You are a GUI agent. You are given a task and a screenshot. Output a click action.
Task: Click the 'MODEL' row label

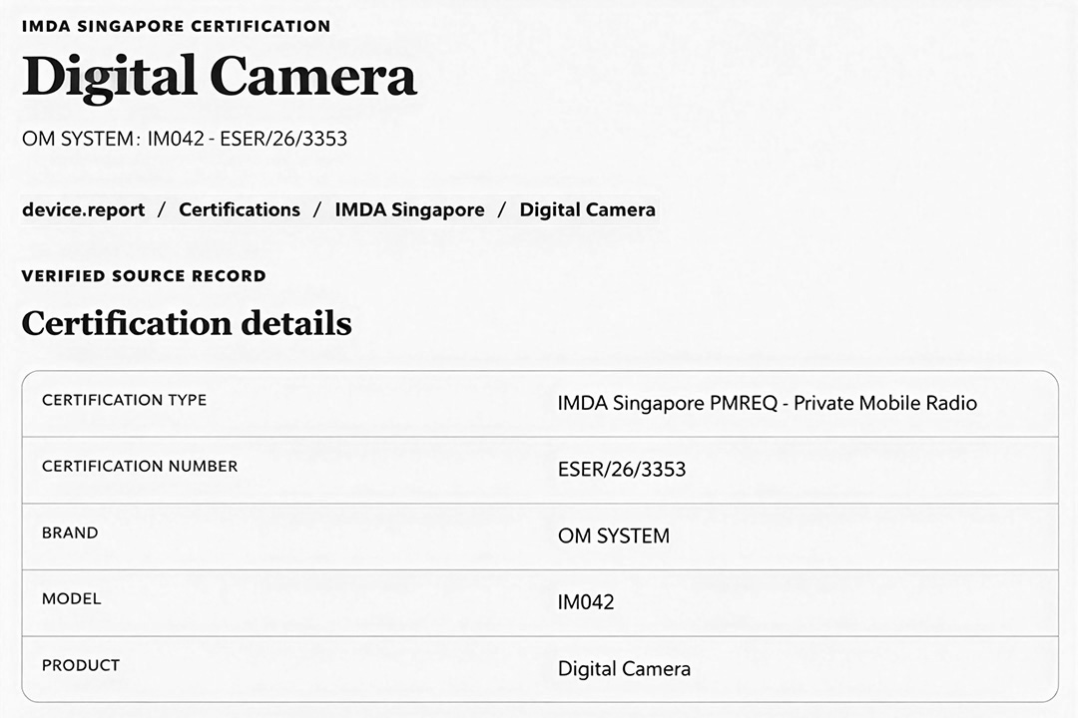pos(72,598)
